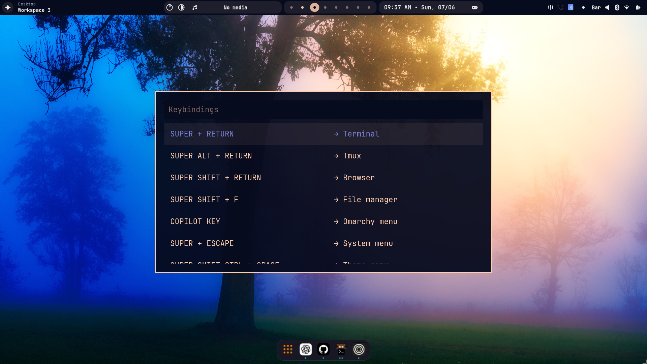Select the SUPER + RETURN Terminal row
This screenshot has width=647, height=364.
[323, 134]
